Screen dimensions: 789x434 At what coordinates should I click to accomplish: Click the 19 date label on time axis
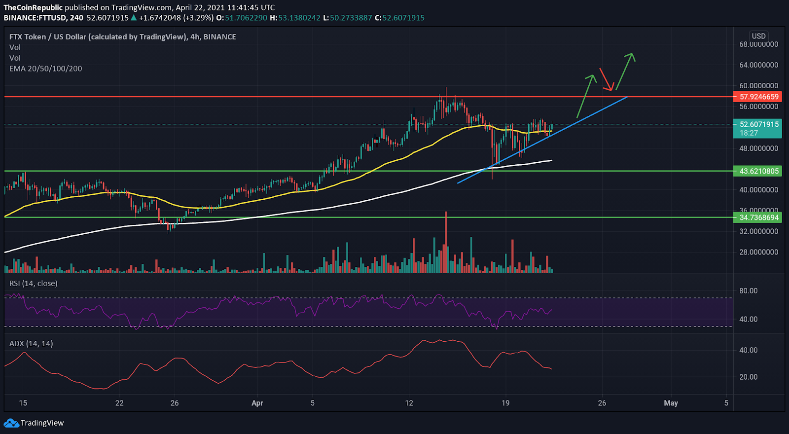(505, 403)
